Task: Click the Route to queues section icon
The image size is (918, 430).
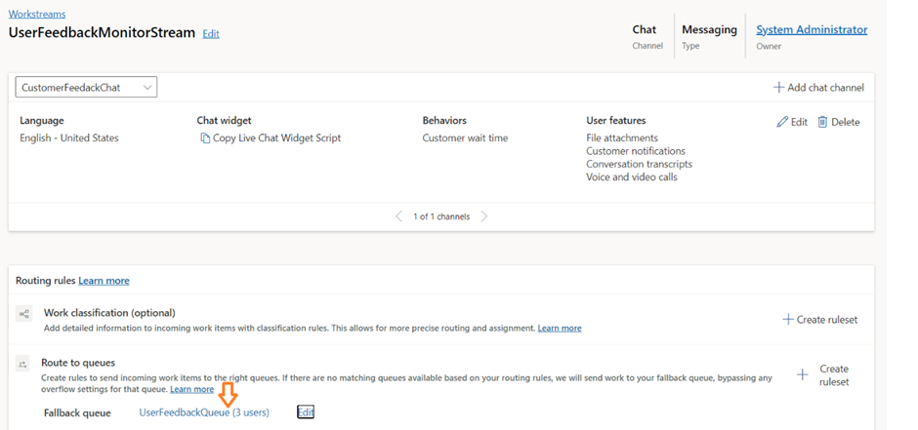Action: pos(23,364)
